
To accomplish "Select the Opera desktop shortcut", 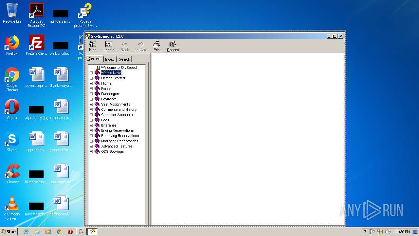I will click(12, 109).
